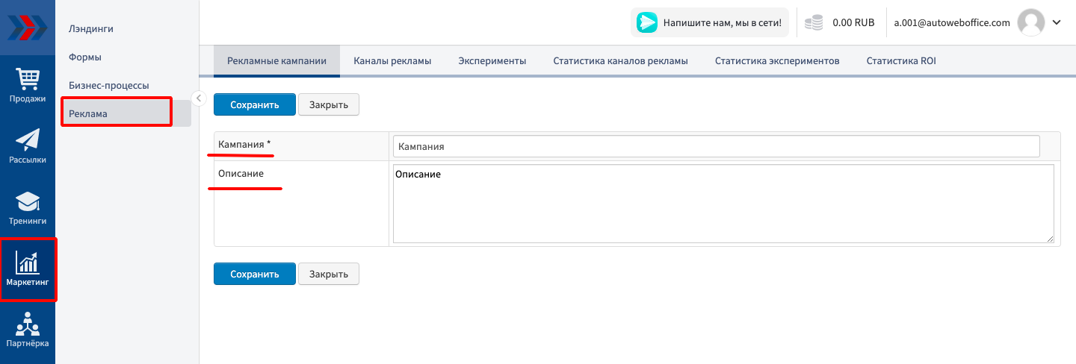Open the Продажи shopping cart section
The height and width of the screenshot is (364, 1076).
pos(28,85)
